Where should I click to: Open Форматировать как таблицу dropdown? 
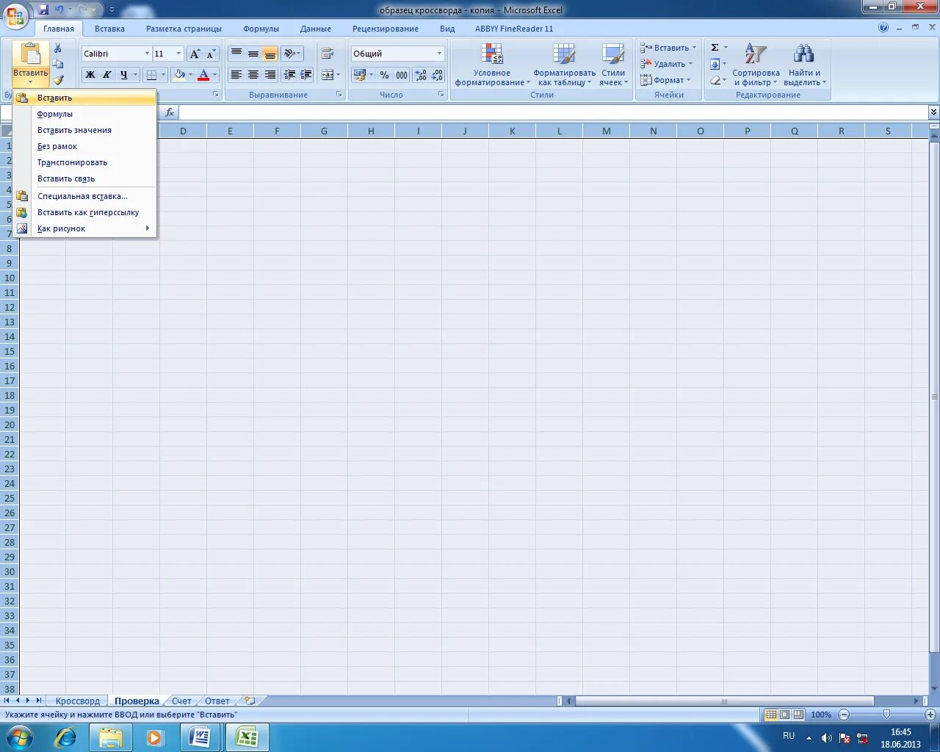[564, 65]
